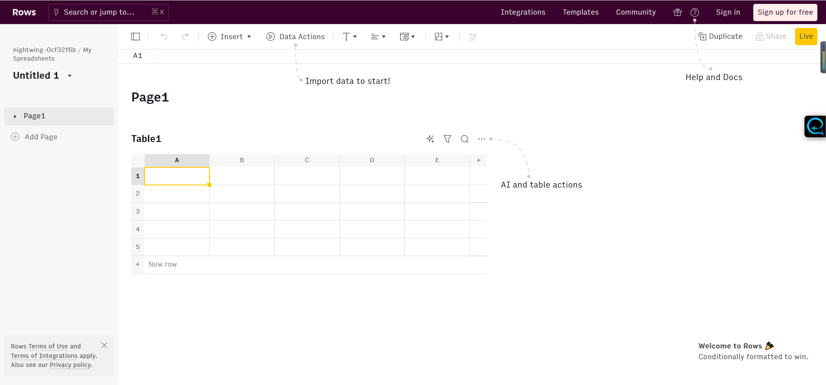Open the Integrations menu item
826x385 pixels.
523,12
